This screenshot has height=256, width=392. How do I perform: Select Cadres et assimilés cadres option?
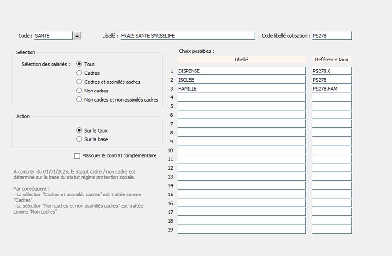coord(79,82)
